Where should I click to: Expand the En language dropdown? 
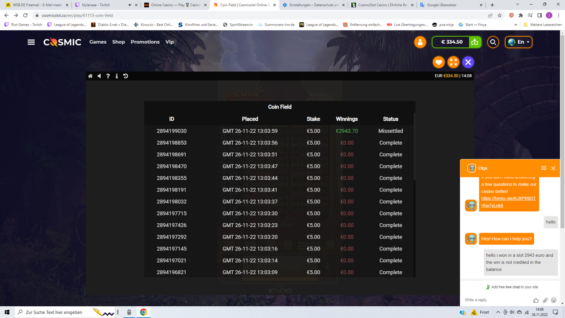519,42
